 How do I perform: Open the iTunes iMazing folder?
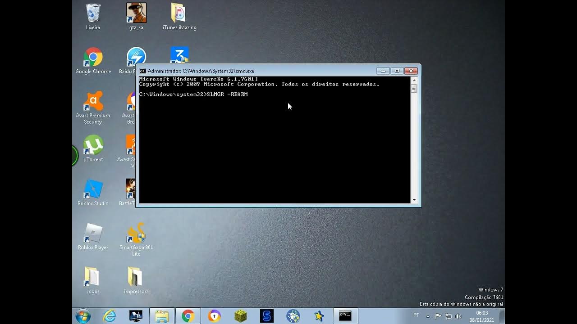pos(179,17)
